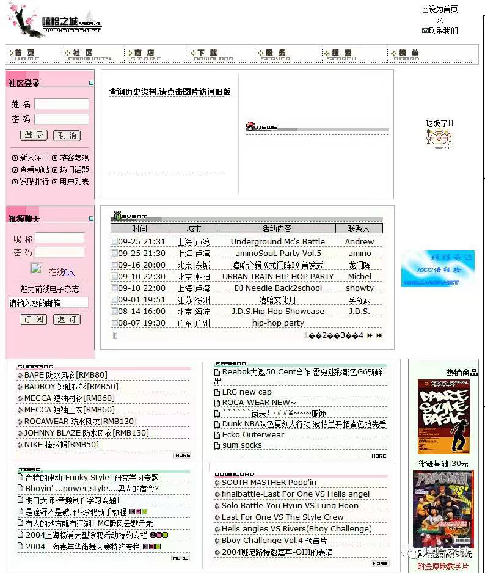Image resolution: width=485 pixels, height=573 pixels.
Task: Click colored badge icons after 涂鸦新手教程 topic
Action: [x=139, y=512]
